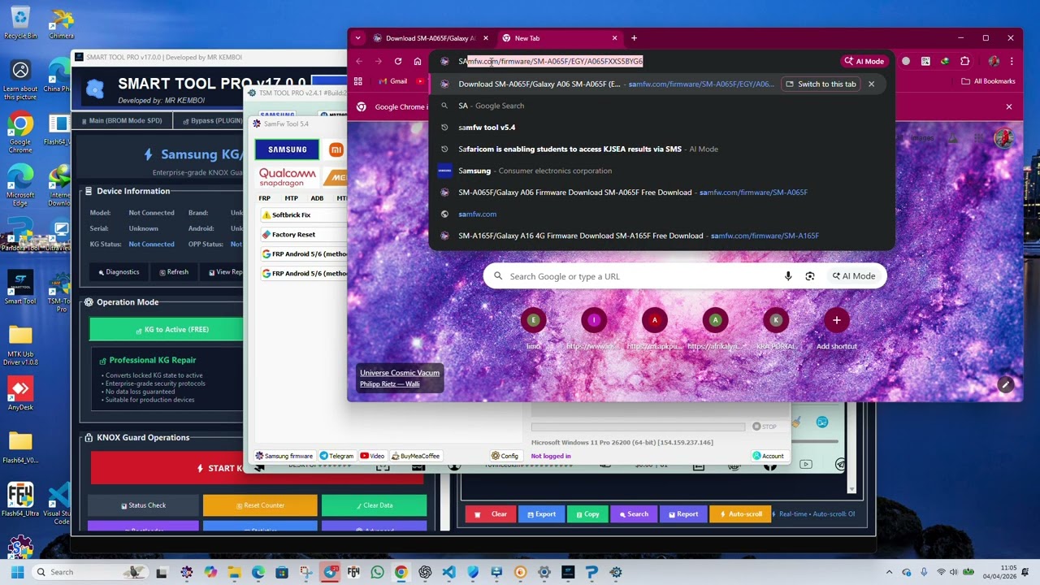Show hidden system tray icons
Image resolution: width=1040 pixels, height=585 pixels.
[890, 572]
